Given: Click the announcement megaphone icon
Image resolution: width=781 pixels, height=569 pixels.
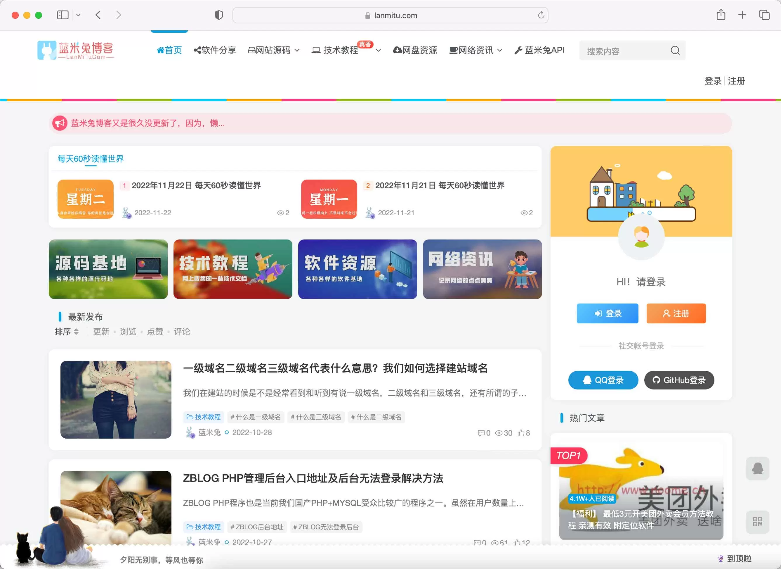Looking at the screenshot, I should 60,123.
